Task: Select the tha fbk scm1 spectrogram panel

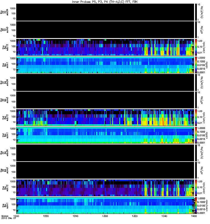Action: [105, 65]
